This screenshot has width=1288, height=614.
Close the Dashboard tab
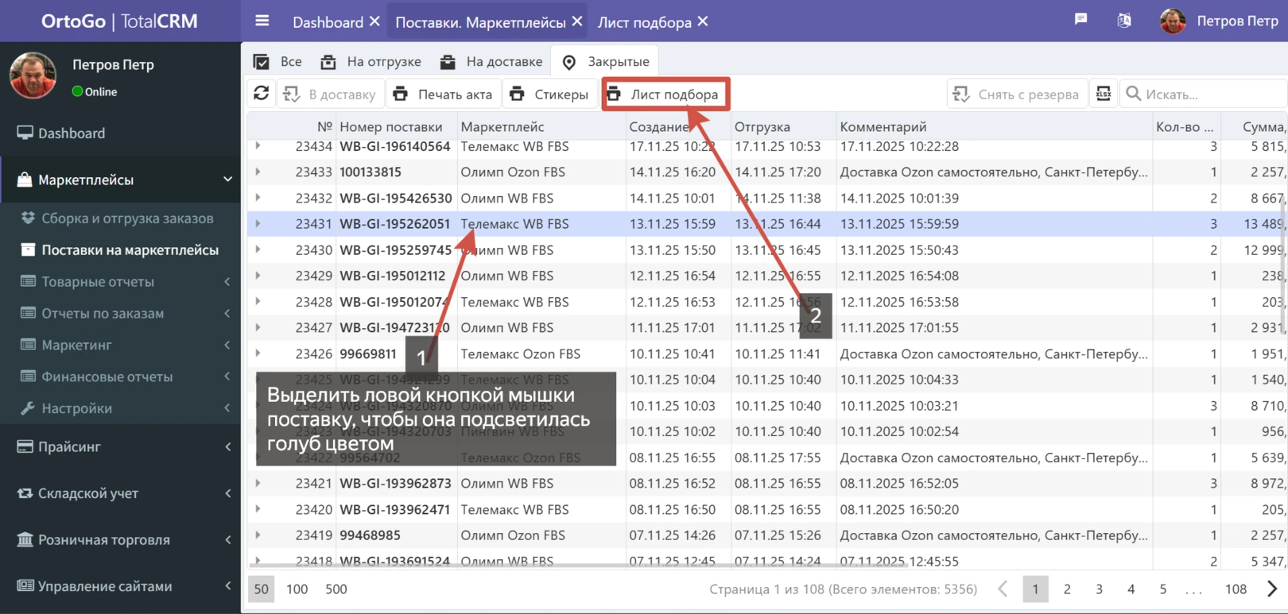pos(374,22)
